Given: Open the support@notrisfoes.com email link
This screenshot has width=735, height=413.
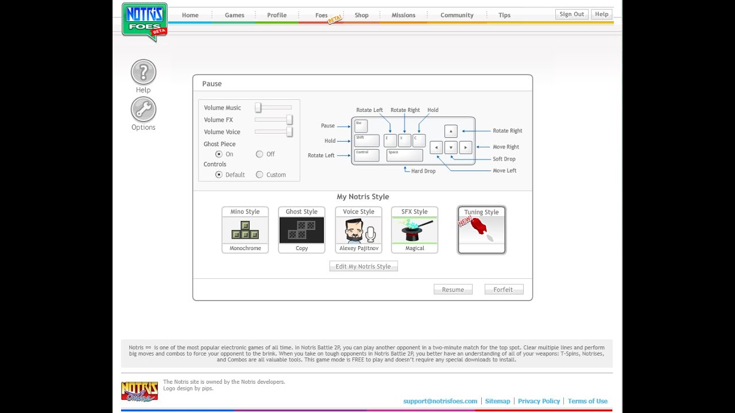Looking at the screenshot, I should coord(440,401).
